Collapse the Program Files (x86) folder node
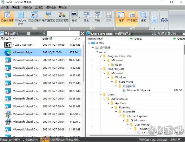 (x=101, y=56)
